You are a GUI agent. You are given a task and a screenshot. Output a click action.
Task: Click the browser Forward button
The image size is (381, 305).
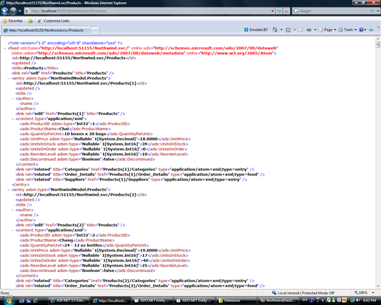[13, 11]
